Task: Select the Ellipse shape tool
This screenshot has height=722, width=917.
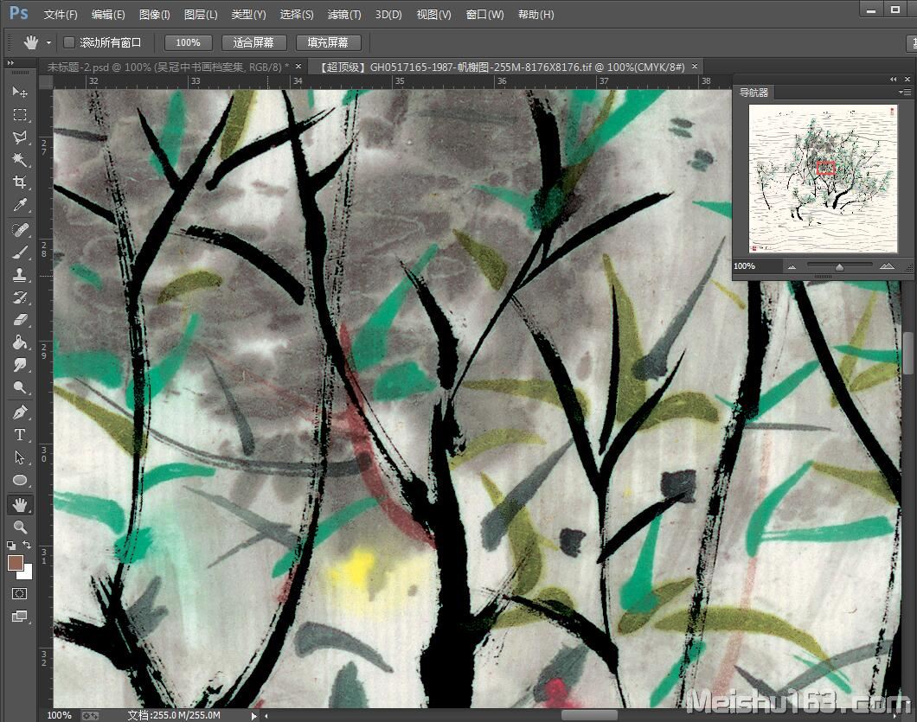Action: tap(20, 480)
